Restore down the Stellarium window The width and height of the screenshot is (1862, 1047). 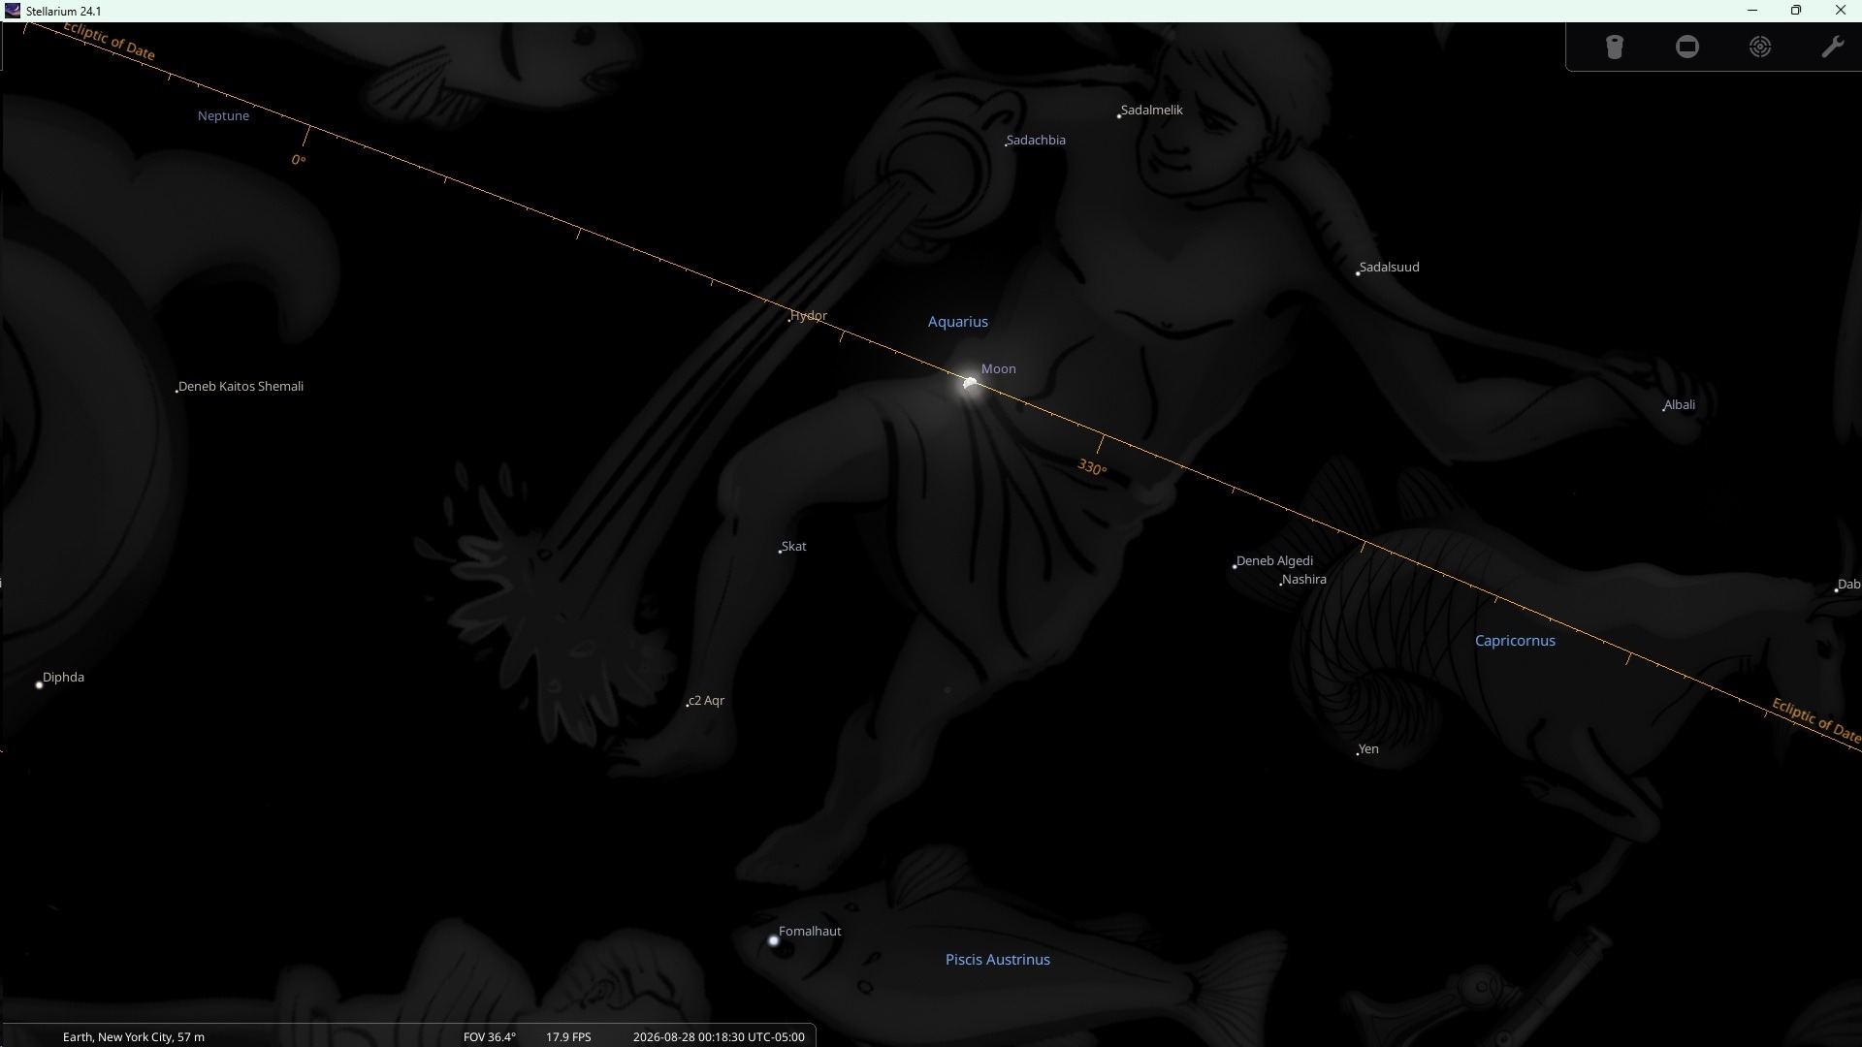[1796, 11]
